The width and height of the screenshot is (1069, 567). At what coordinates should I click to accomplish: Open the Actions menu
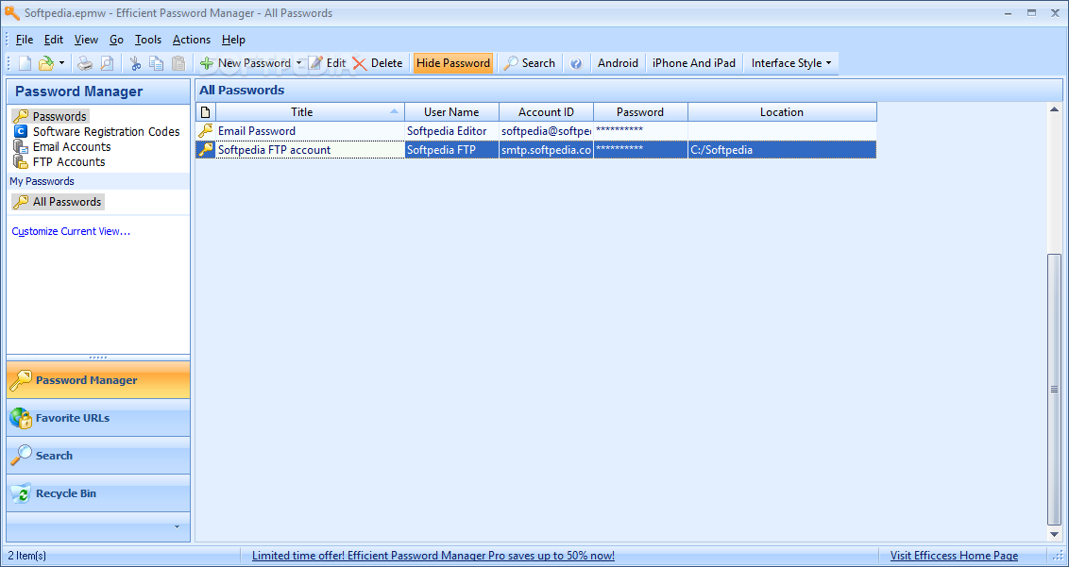point(192,40)
